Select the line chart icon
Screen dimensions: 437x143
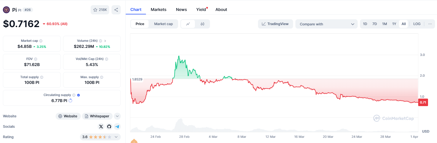[x=188, y=24]
